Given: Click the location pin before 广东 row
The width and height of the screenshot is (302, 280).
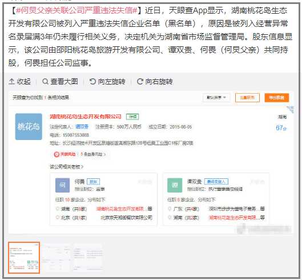Looking at the screenshot, I should (170, 209).
